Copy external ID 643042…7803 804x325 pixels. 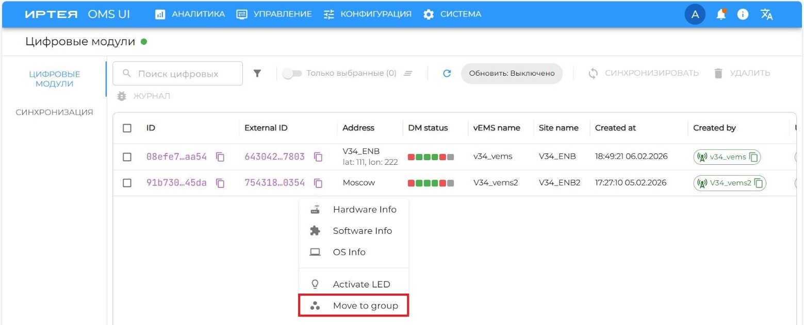318,157
